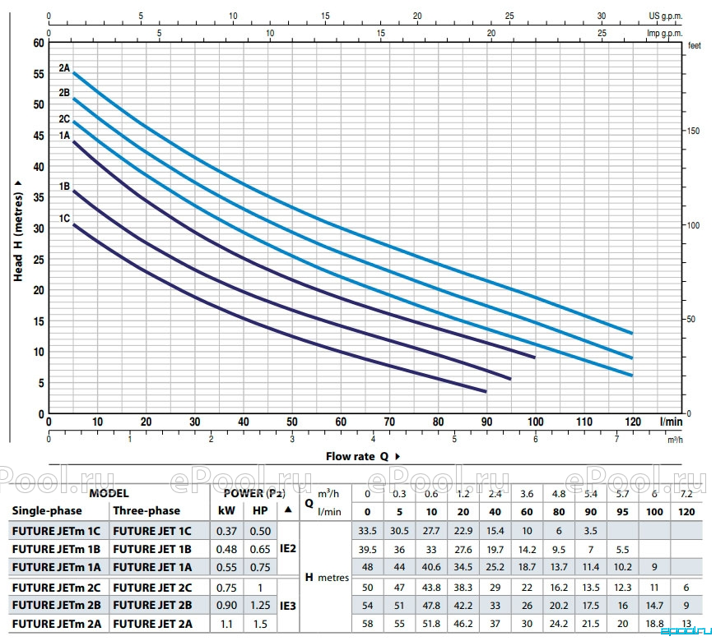This screenshot has width=716, height=641.
Task: Click the 25.2 head value for 1A
Action: pos(495,568)
